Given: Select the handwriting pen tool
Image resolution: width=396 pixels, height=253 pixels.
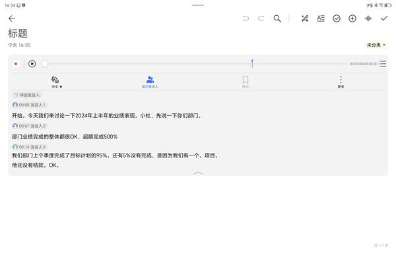Looking at the screenshot, I should (x=305, y=18).
